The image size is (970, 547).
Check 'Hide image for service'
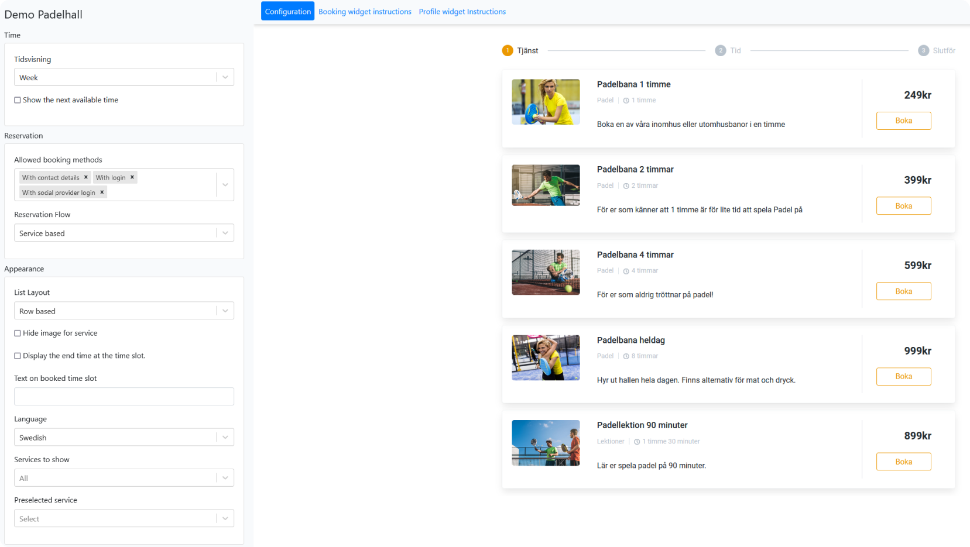tap(18, 333)
